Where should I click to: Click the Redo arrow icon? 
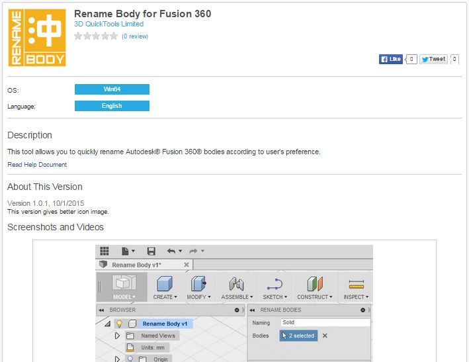[193, 251]
